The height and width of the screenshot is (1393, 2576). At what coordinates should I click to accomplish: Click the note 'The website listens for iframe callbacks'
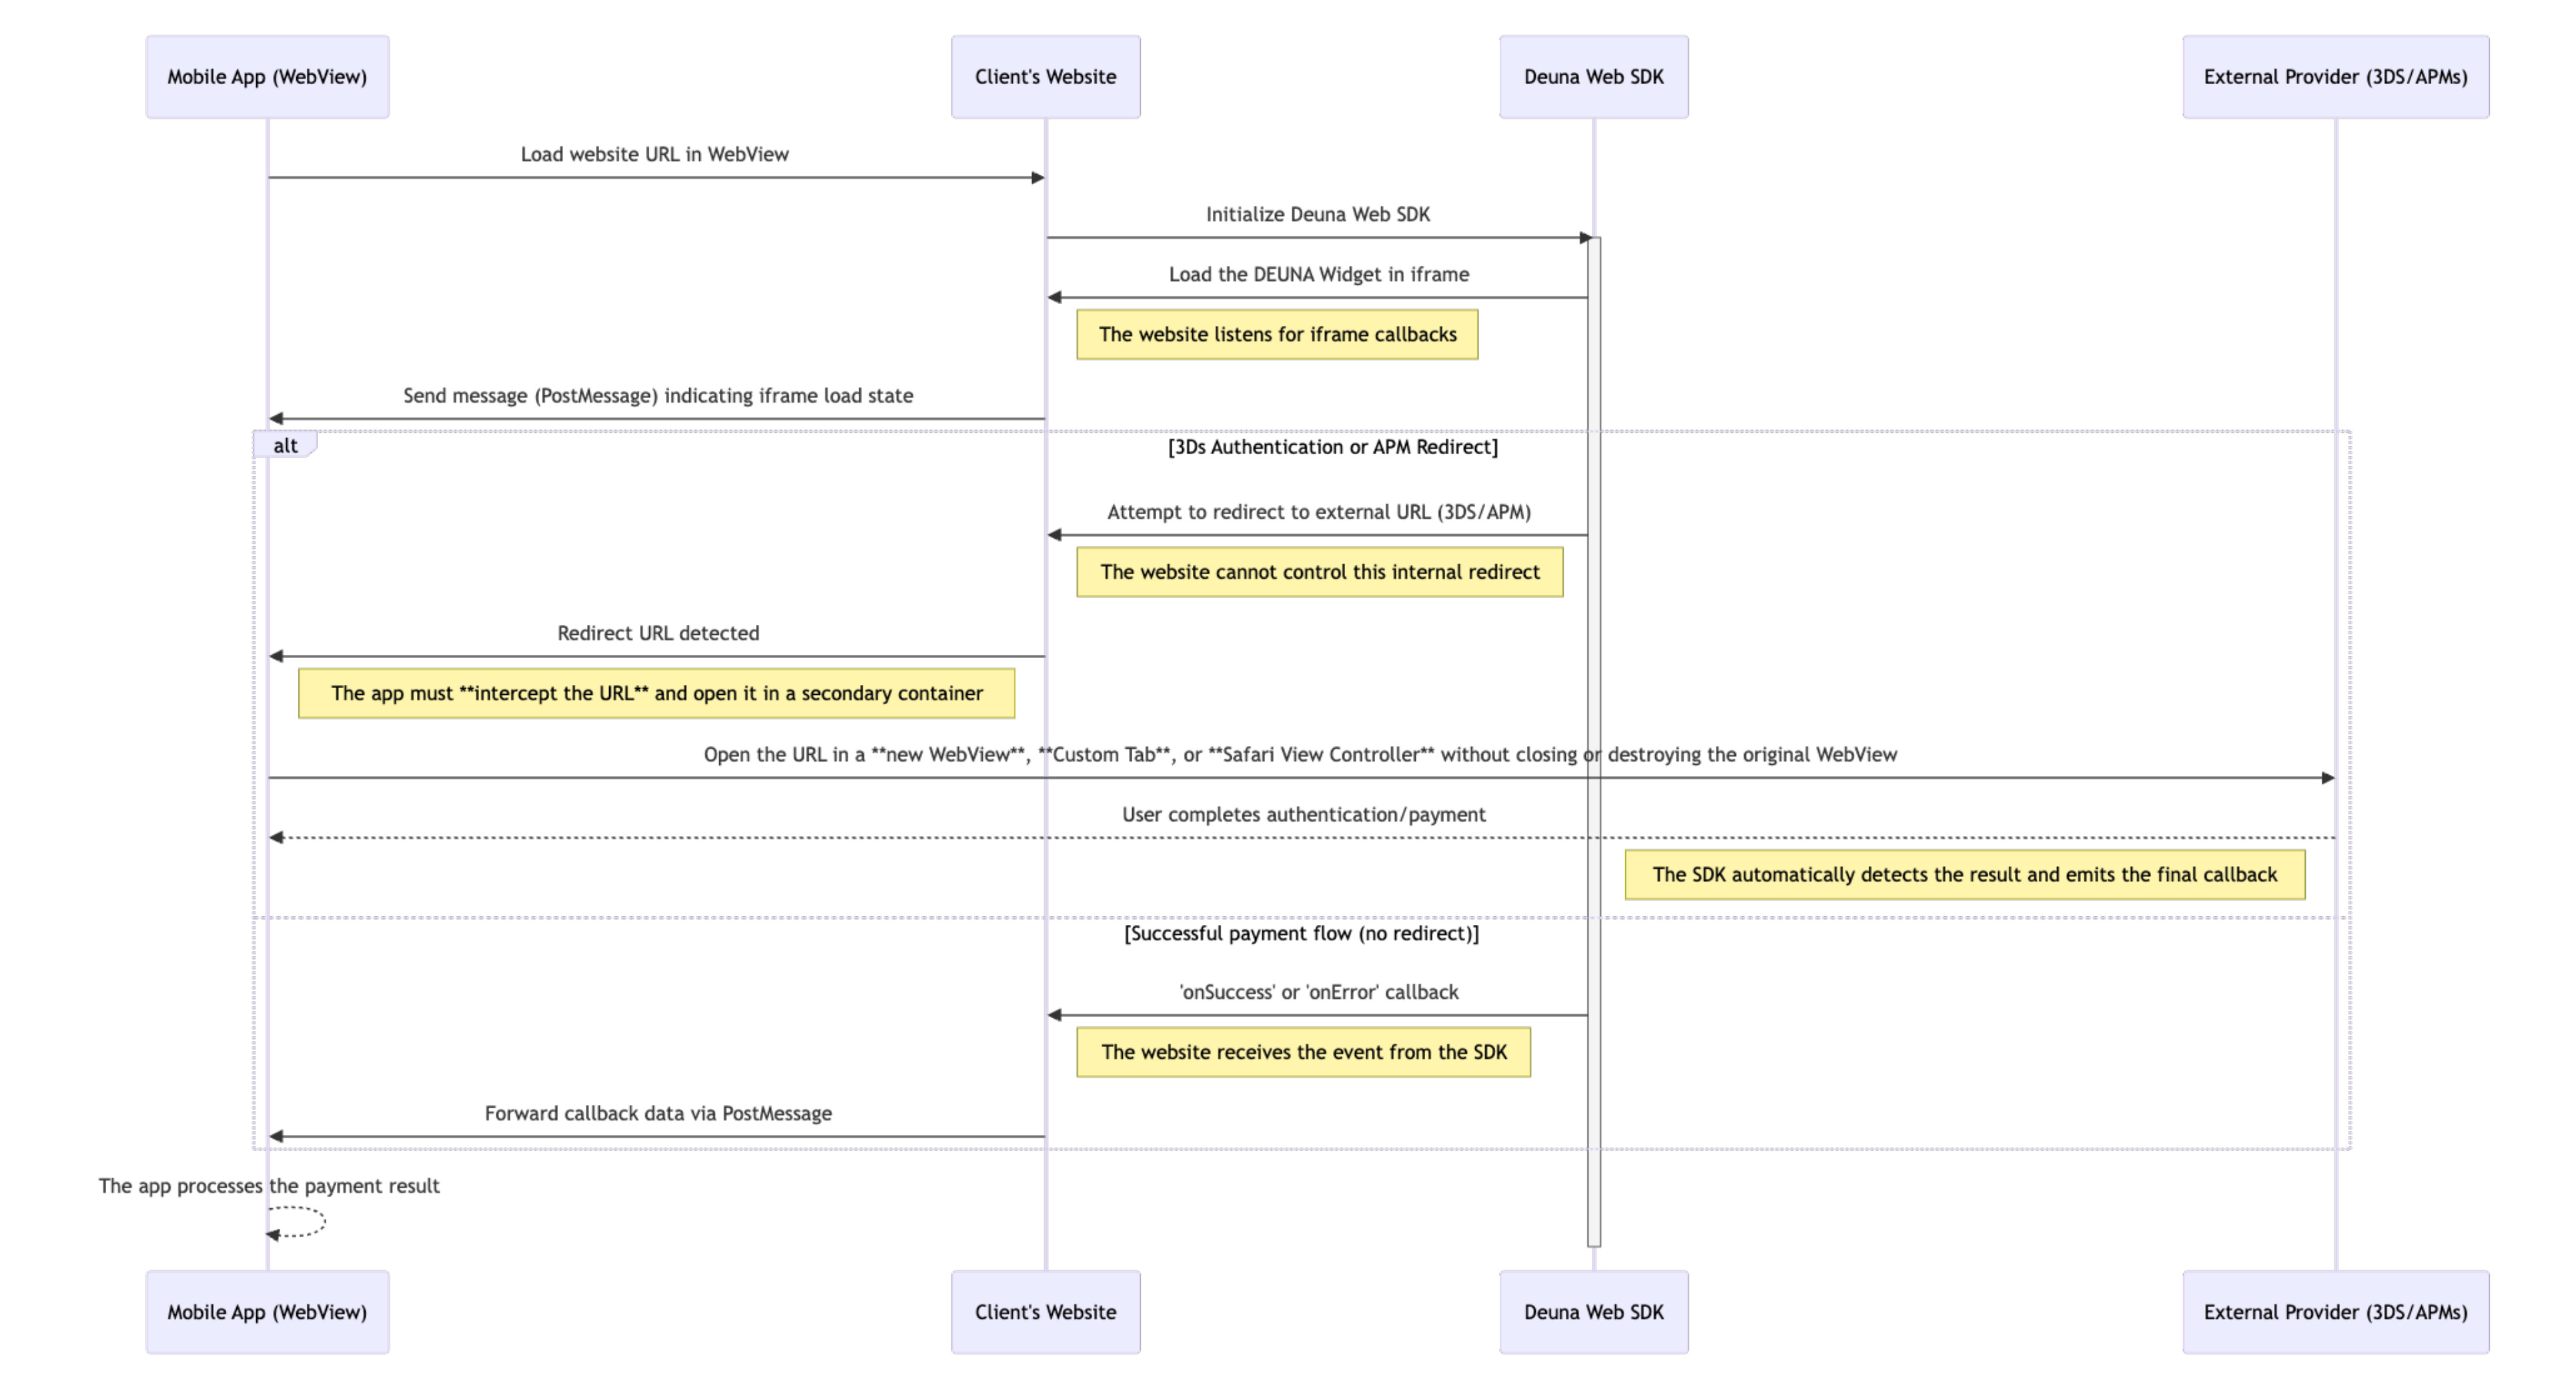[x=1277, y=335]
